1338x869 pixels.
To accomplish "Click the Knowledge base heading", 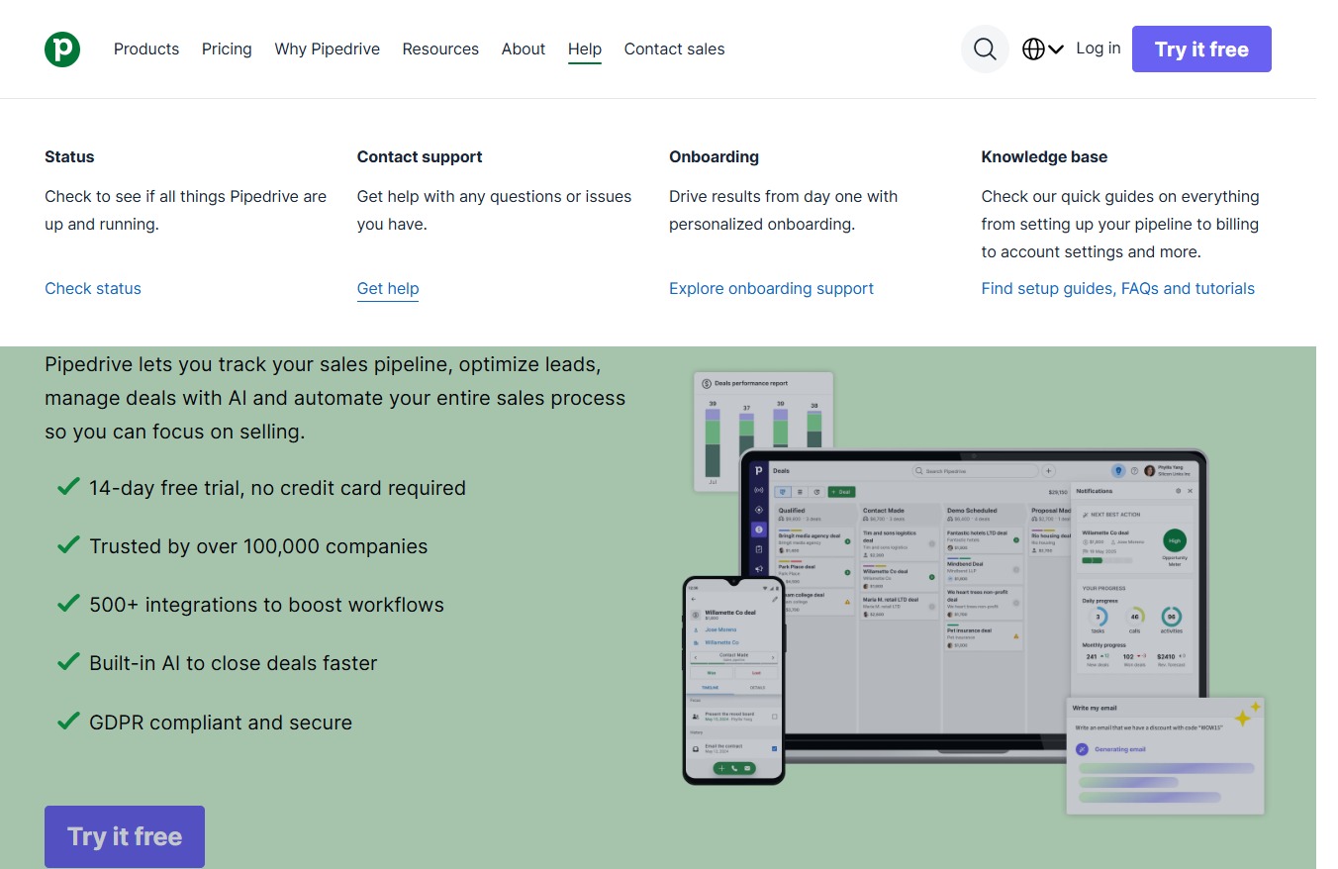I will 1044,156.
